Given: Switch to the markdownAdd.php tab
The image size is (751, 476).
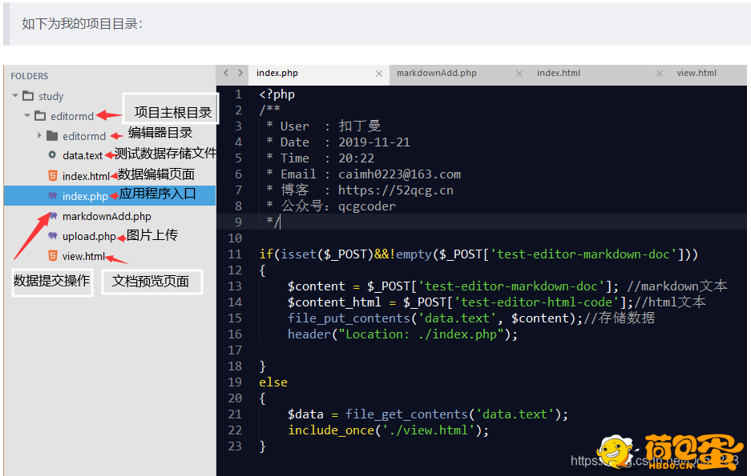Looking at the screenshot, I should click(437, 73).
